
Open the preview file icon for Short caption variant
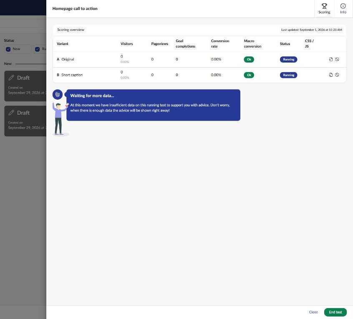331,75
